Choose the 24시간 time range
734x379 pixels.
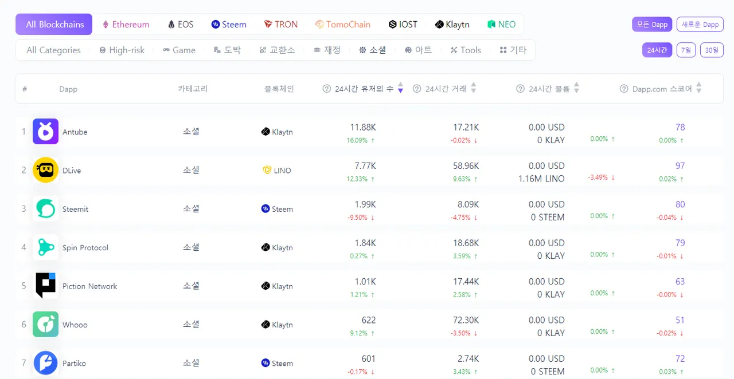657,50
